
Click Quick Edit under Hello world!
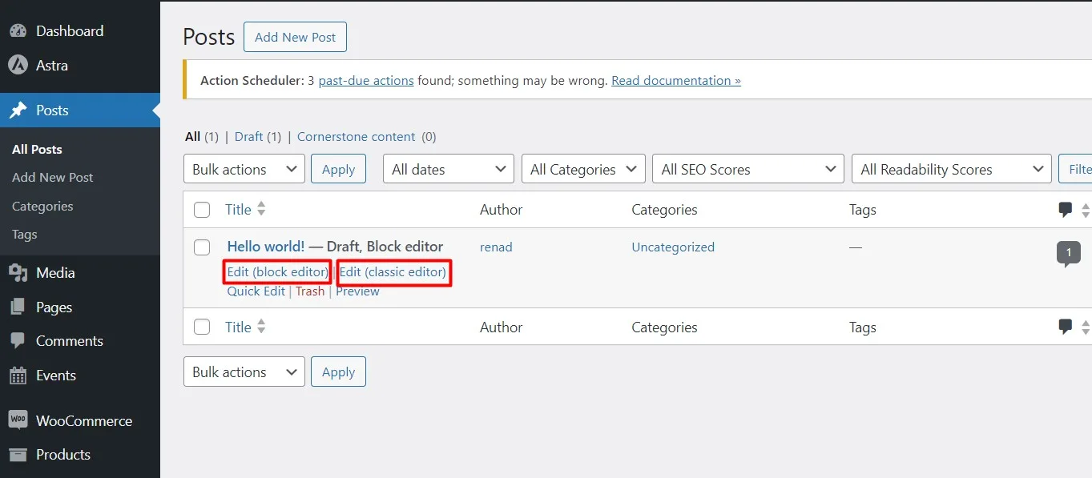(x=256, y=291)
